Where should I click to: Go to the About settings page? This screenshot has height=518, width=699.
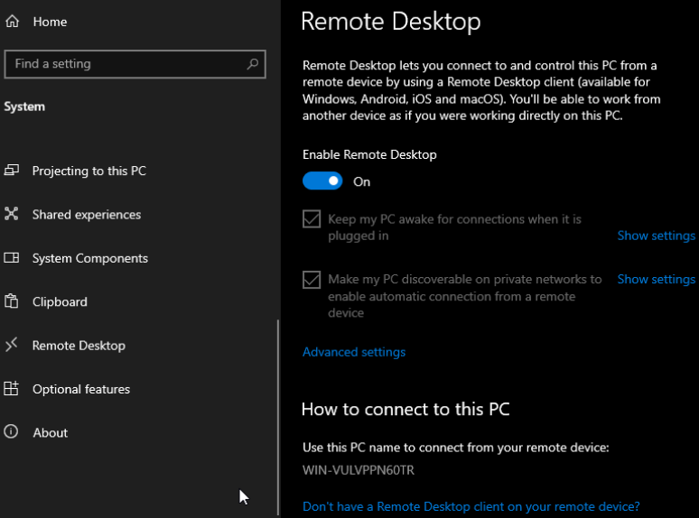click(51, 433)
